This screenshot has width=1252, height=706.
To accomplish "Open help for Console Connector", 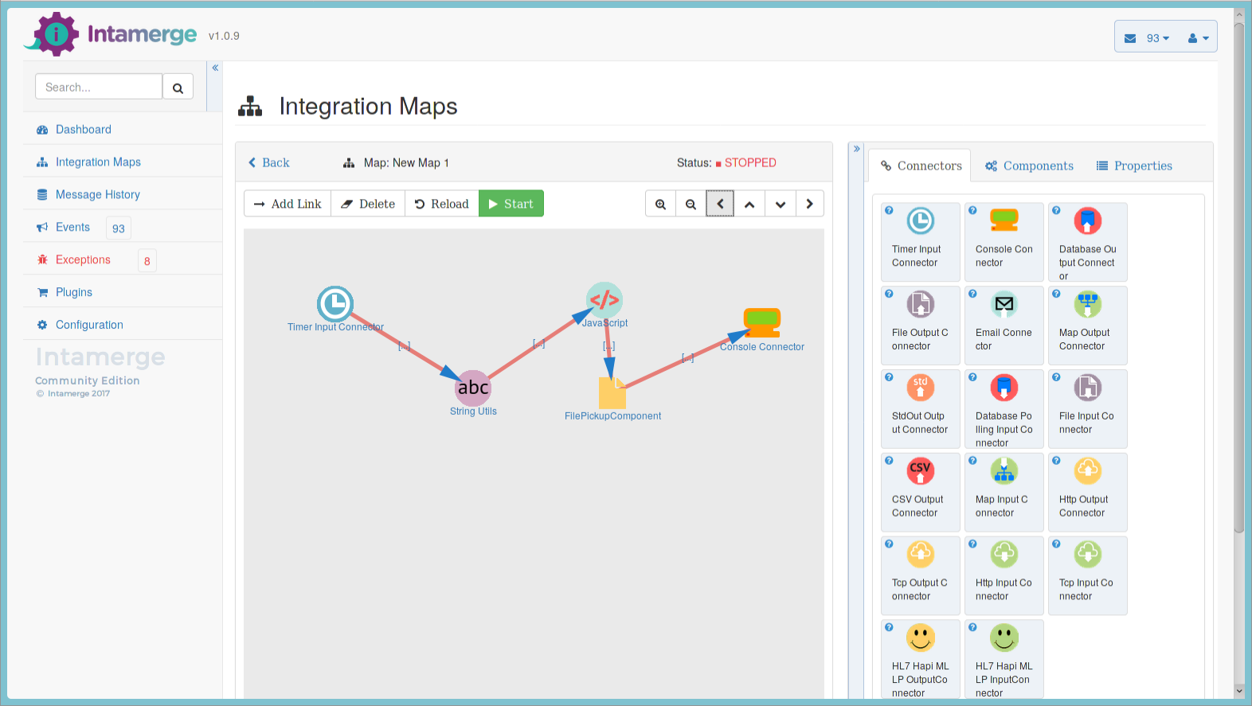I will (x=972, y=210).
